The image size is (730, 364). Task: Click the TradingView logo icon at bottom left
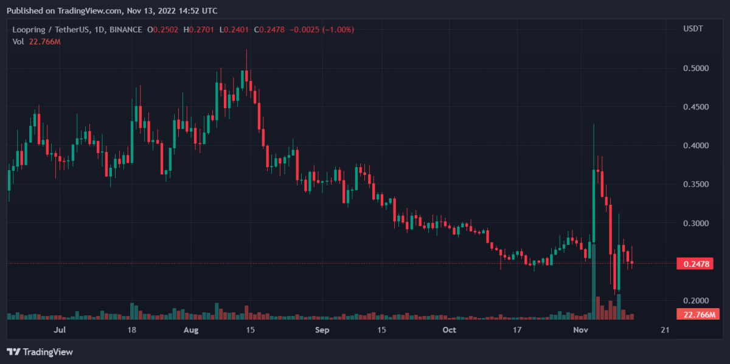13,352
